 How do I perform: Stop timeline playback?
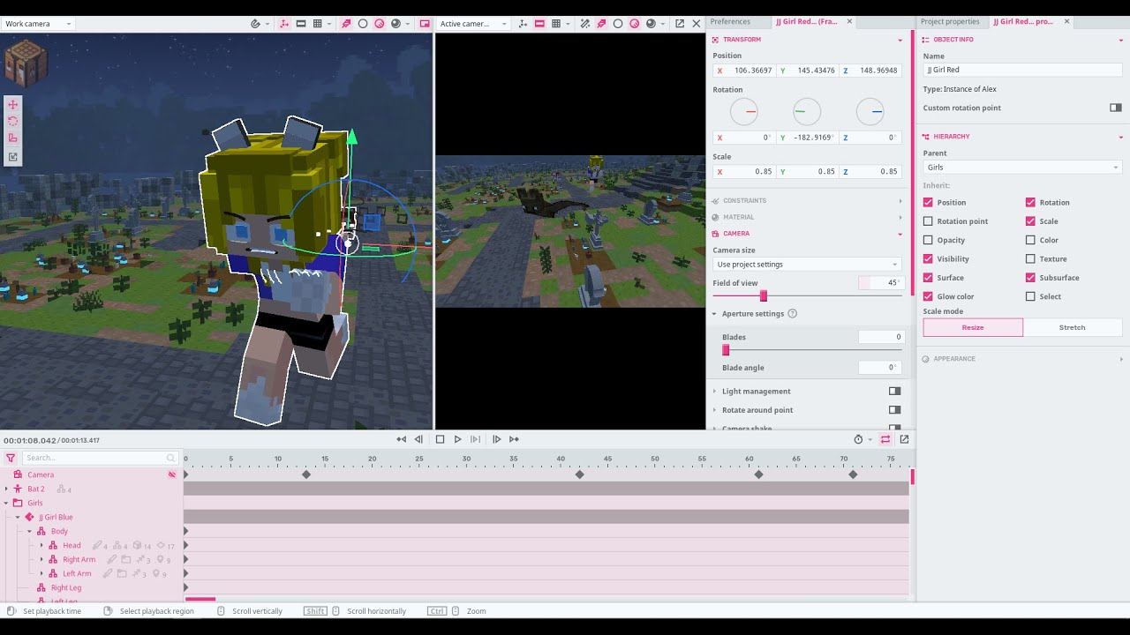(x=440, y=439)
